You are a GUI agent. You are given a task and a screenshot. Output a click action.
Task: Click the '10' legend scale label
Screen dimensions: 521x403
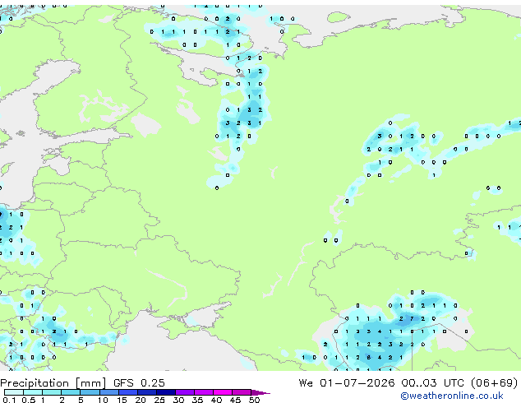coord(103,400)
